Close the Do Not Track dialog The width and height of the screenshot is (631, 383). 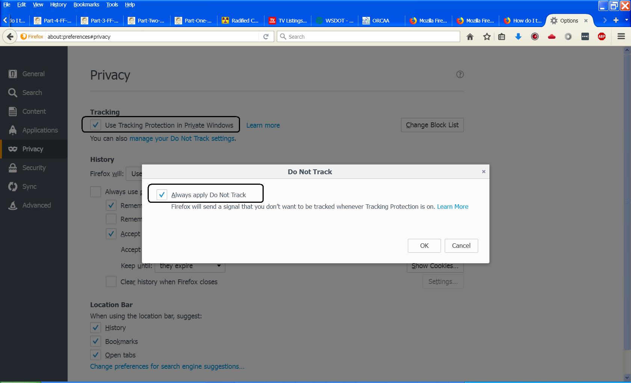(x=484, y=172)
